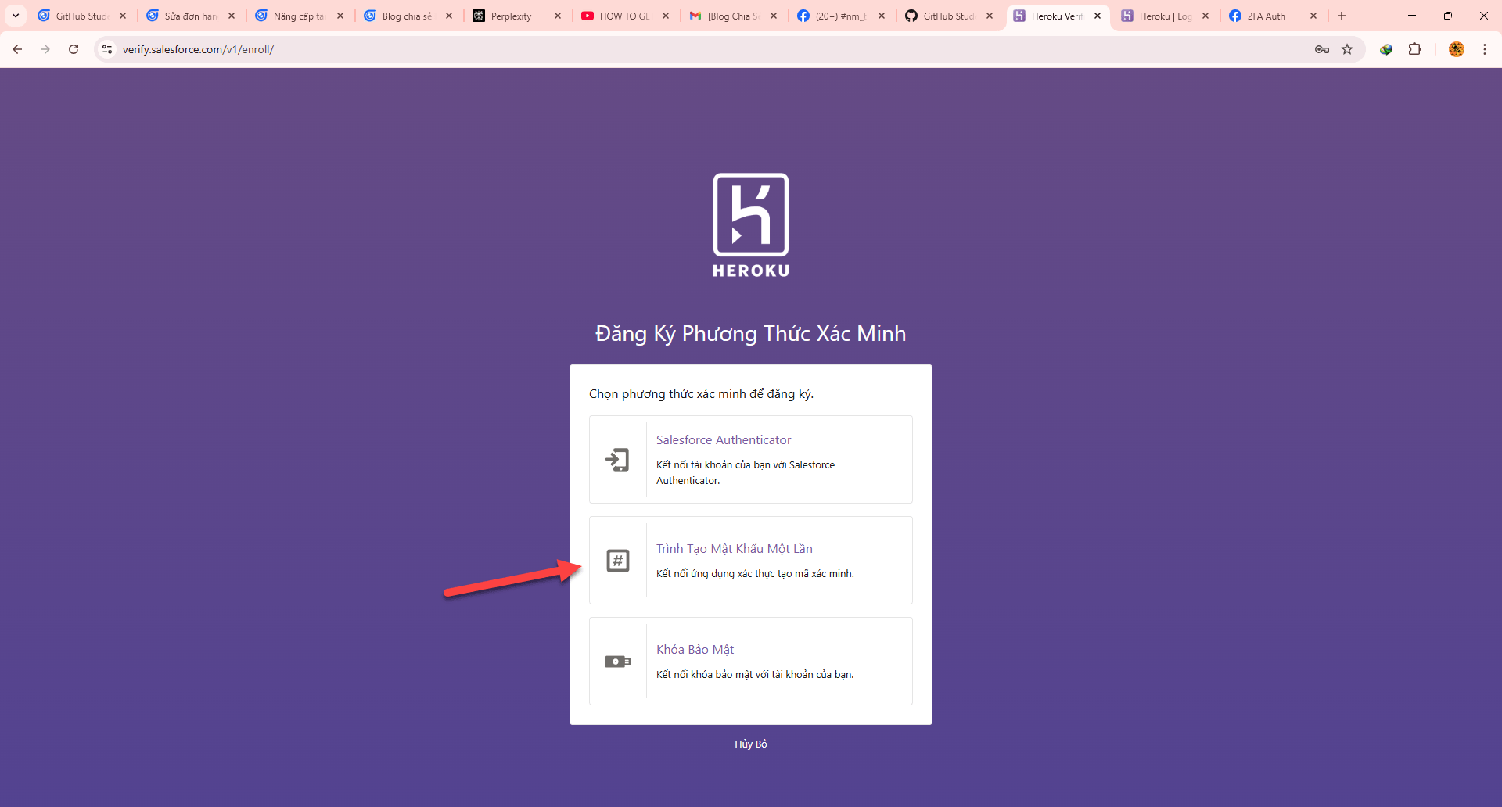Open the Chrome three-dot menu

click(1485, 49)
